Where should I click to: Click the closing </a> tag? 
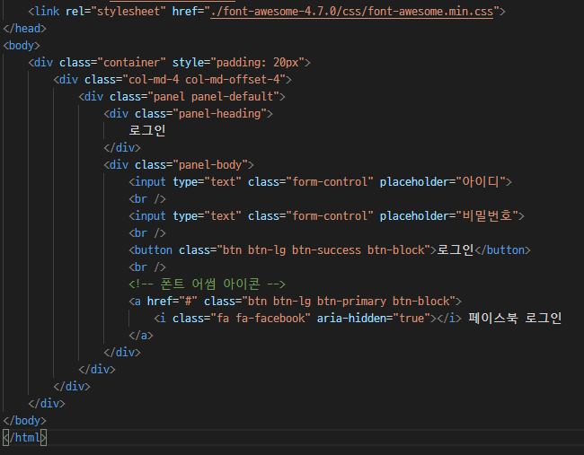[x=141, y=336]
